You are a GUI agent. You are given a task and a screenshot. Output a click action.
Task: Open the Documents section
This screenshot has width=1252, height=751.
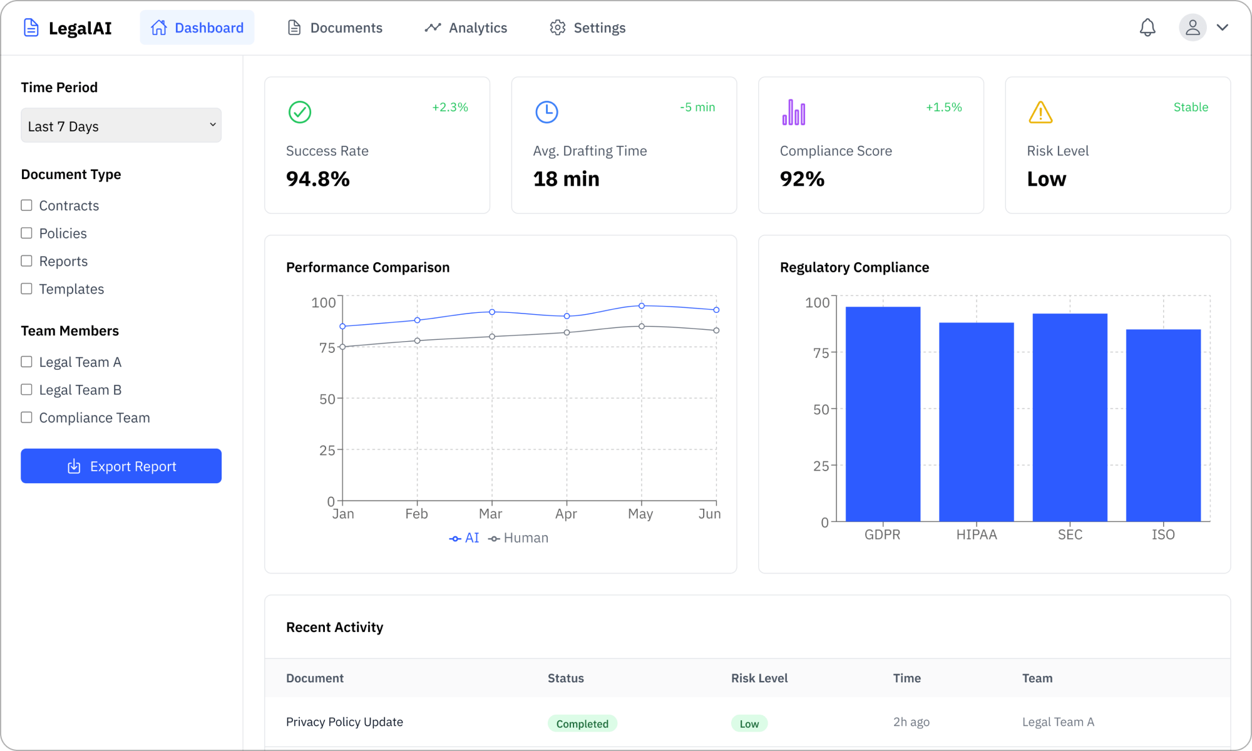coord(335,28)
